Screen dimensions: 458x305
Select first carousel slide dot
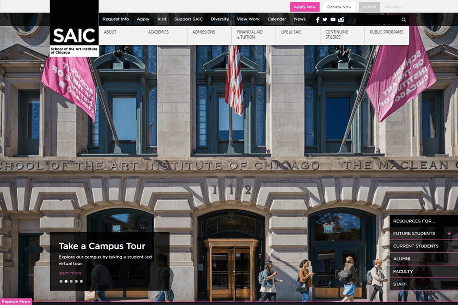click(x=61, y=281)
